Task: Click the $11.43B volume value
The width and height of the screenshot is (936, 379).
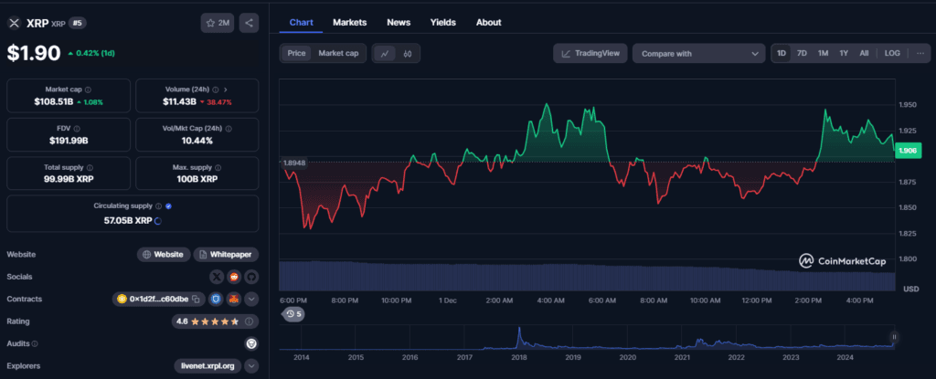Action: coord(180,102)
